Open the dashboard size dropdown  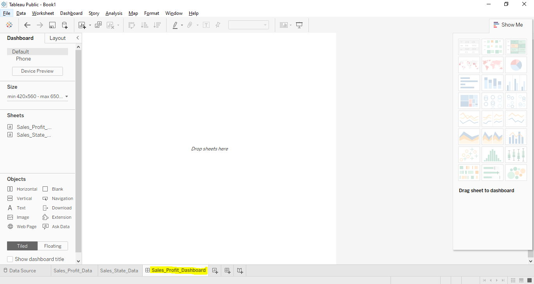[x=38, y=96]
